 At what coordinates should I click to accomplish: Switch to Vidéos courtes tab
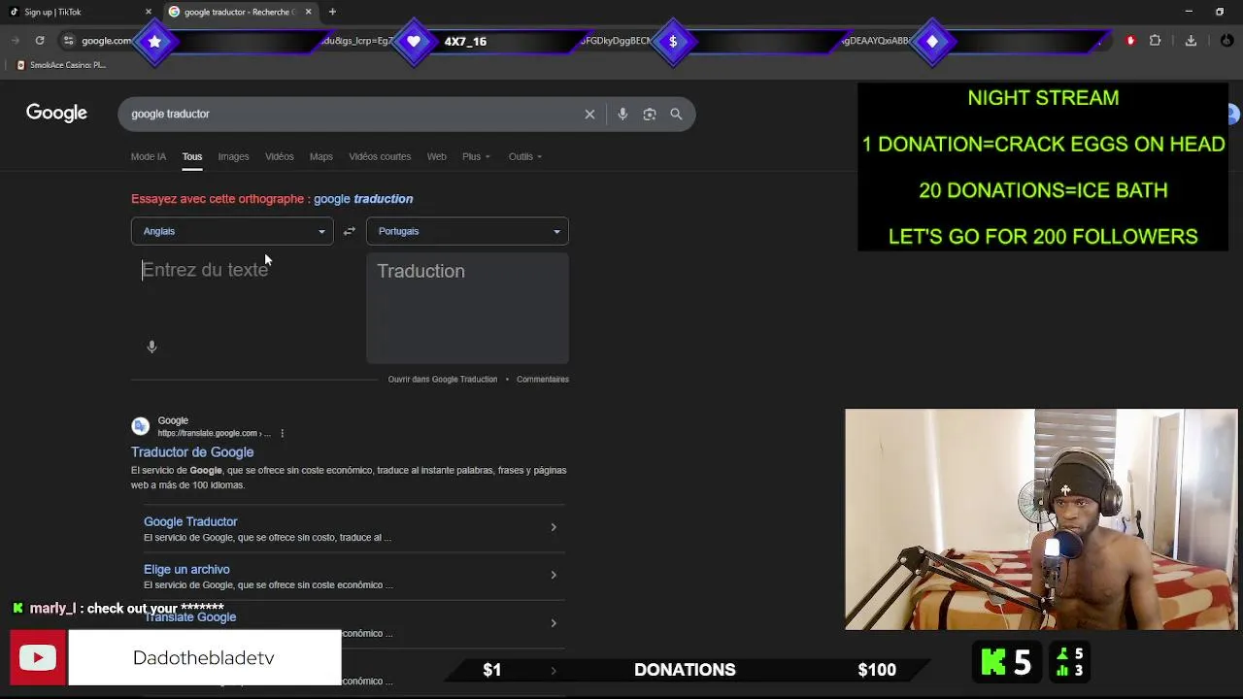(x=380, y=156)
